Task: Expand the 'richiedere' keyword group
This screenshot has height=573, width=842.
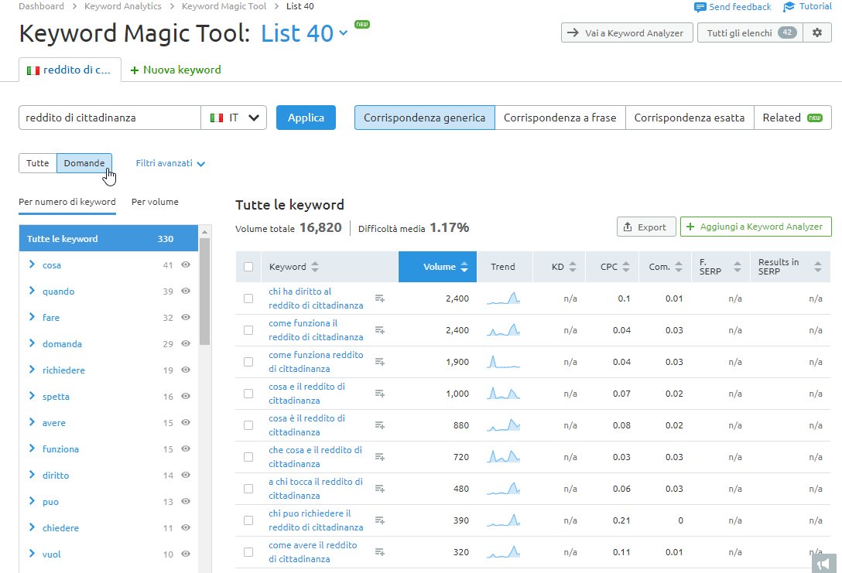Action: [32, 369]
